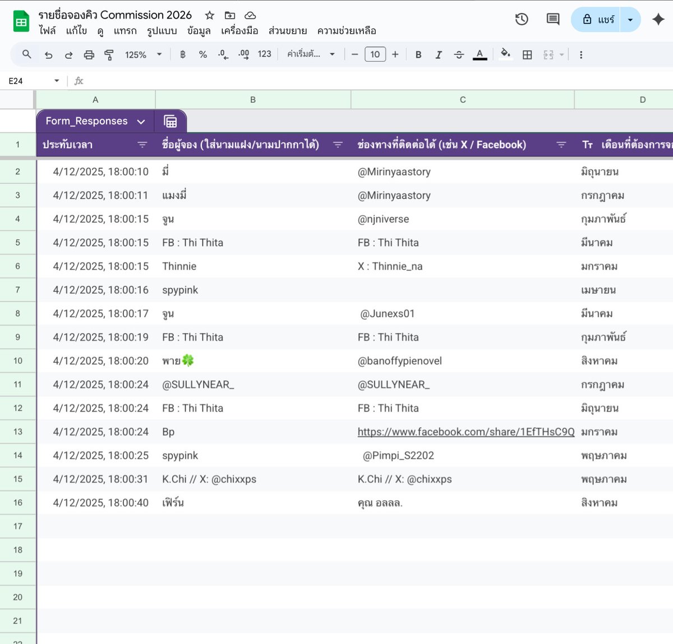Image resolution: width=673 pixels, height=644 pixels.
Task: Open the facebook.com/share link in row 13
Action: 466,432
